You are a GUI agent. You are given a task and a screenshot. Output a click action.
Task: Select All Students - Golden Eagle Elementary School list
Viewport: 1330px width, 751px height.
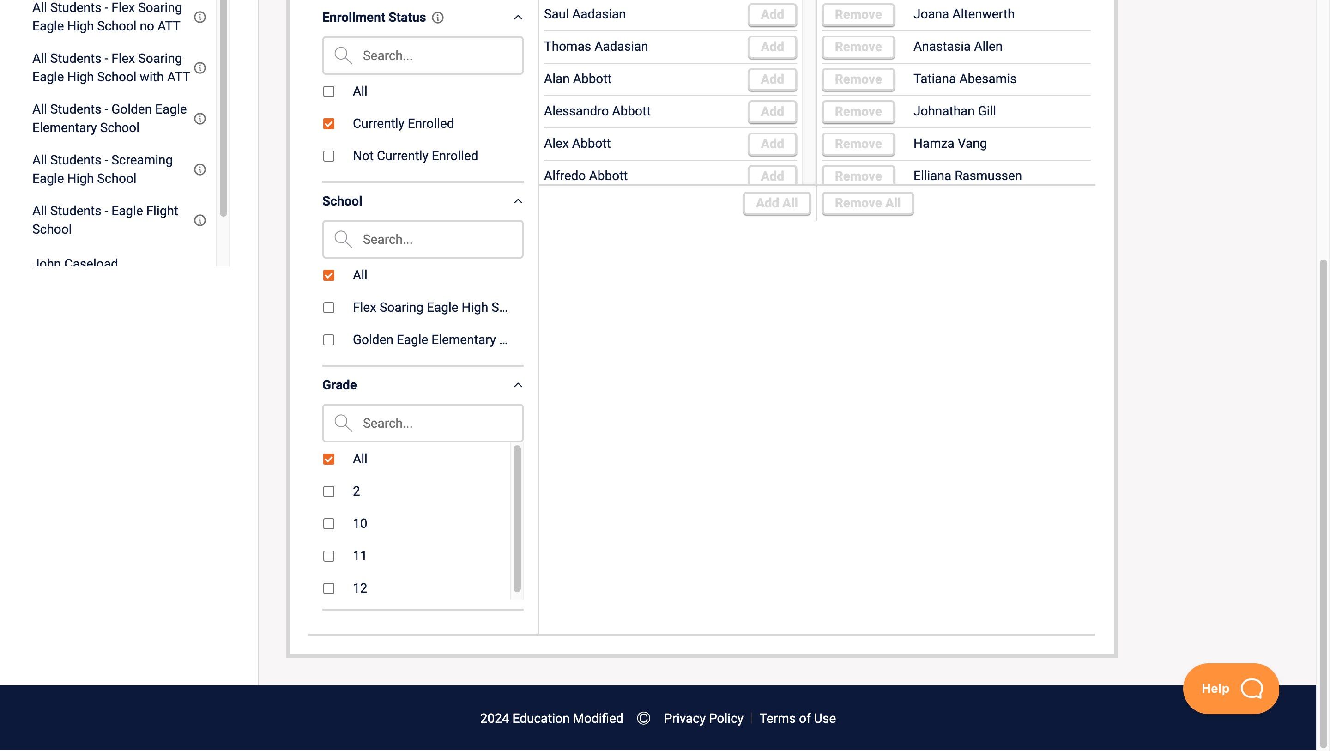point(109,118)
